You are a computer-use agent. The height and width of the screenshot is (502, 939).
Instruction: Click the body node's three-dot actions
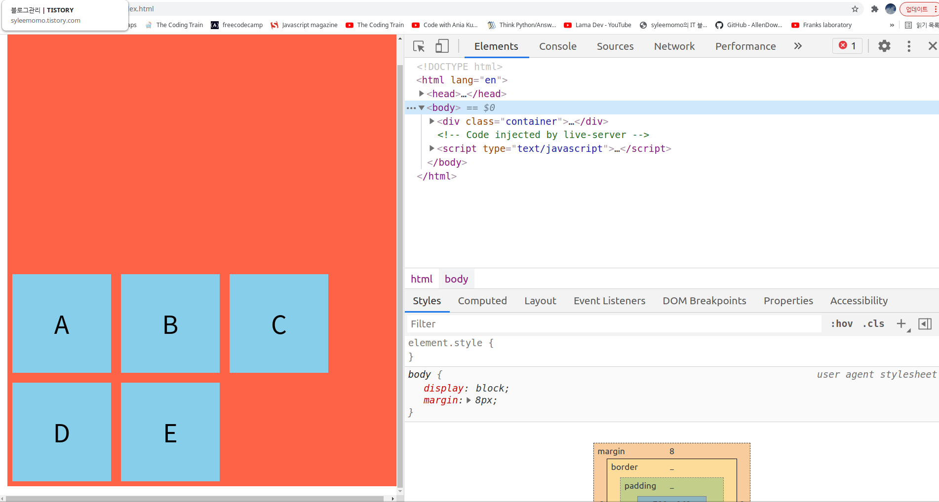pos(411,108)
